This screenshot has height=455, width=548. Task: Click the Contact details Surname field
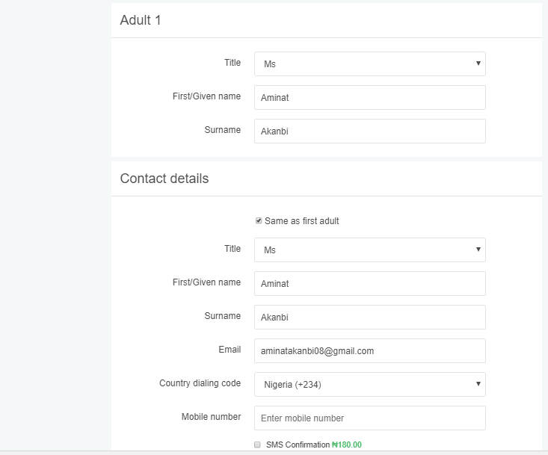(x=370, y=317)
